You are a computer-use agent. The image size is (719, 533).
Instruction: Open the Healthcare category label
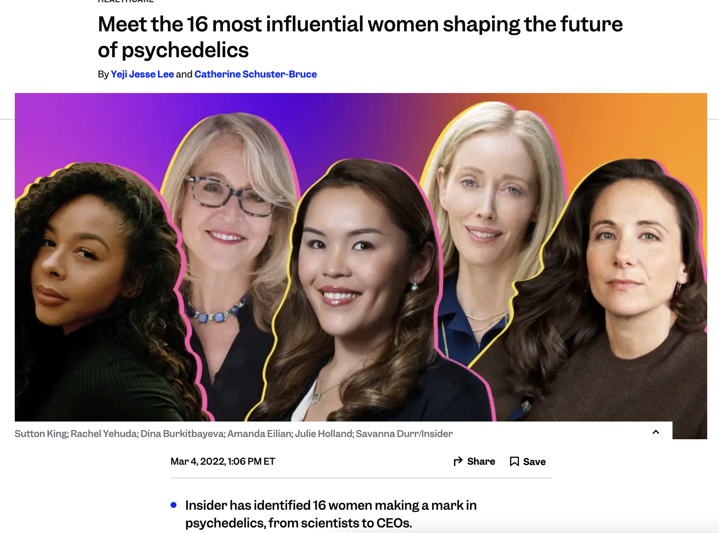[x=125, y=1]
